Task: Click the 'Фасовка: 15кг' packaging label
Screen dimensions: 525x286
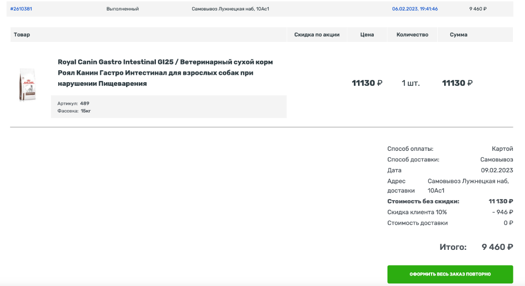Action: [x=74, y=111]
